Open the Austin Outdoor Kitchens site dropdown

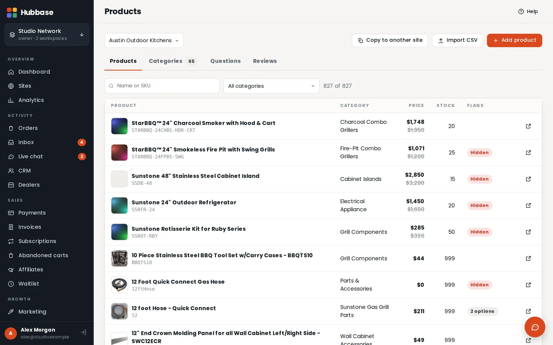(x=144, y=41)
